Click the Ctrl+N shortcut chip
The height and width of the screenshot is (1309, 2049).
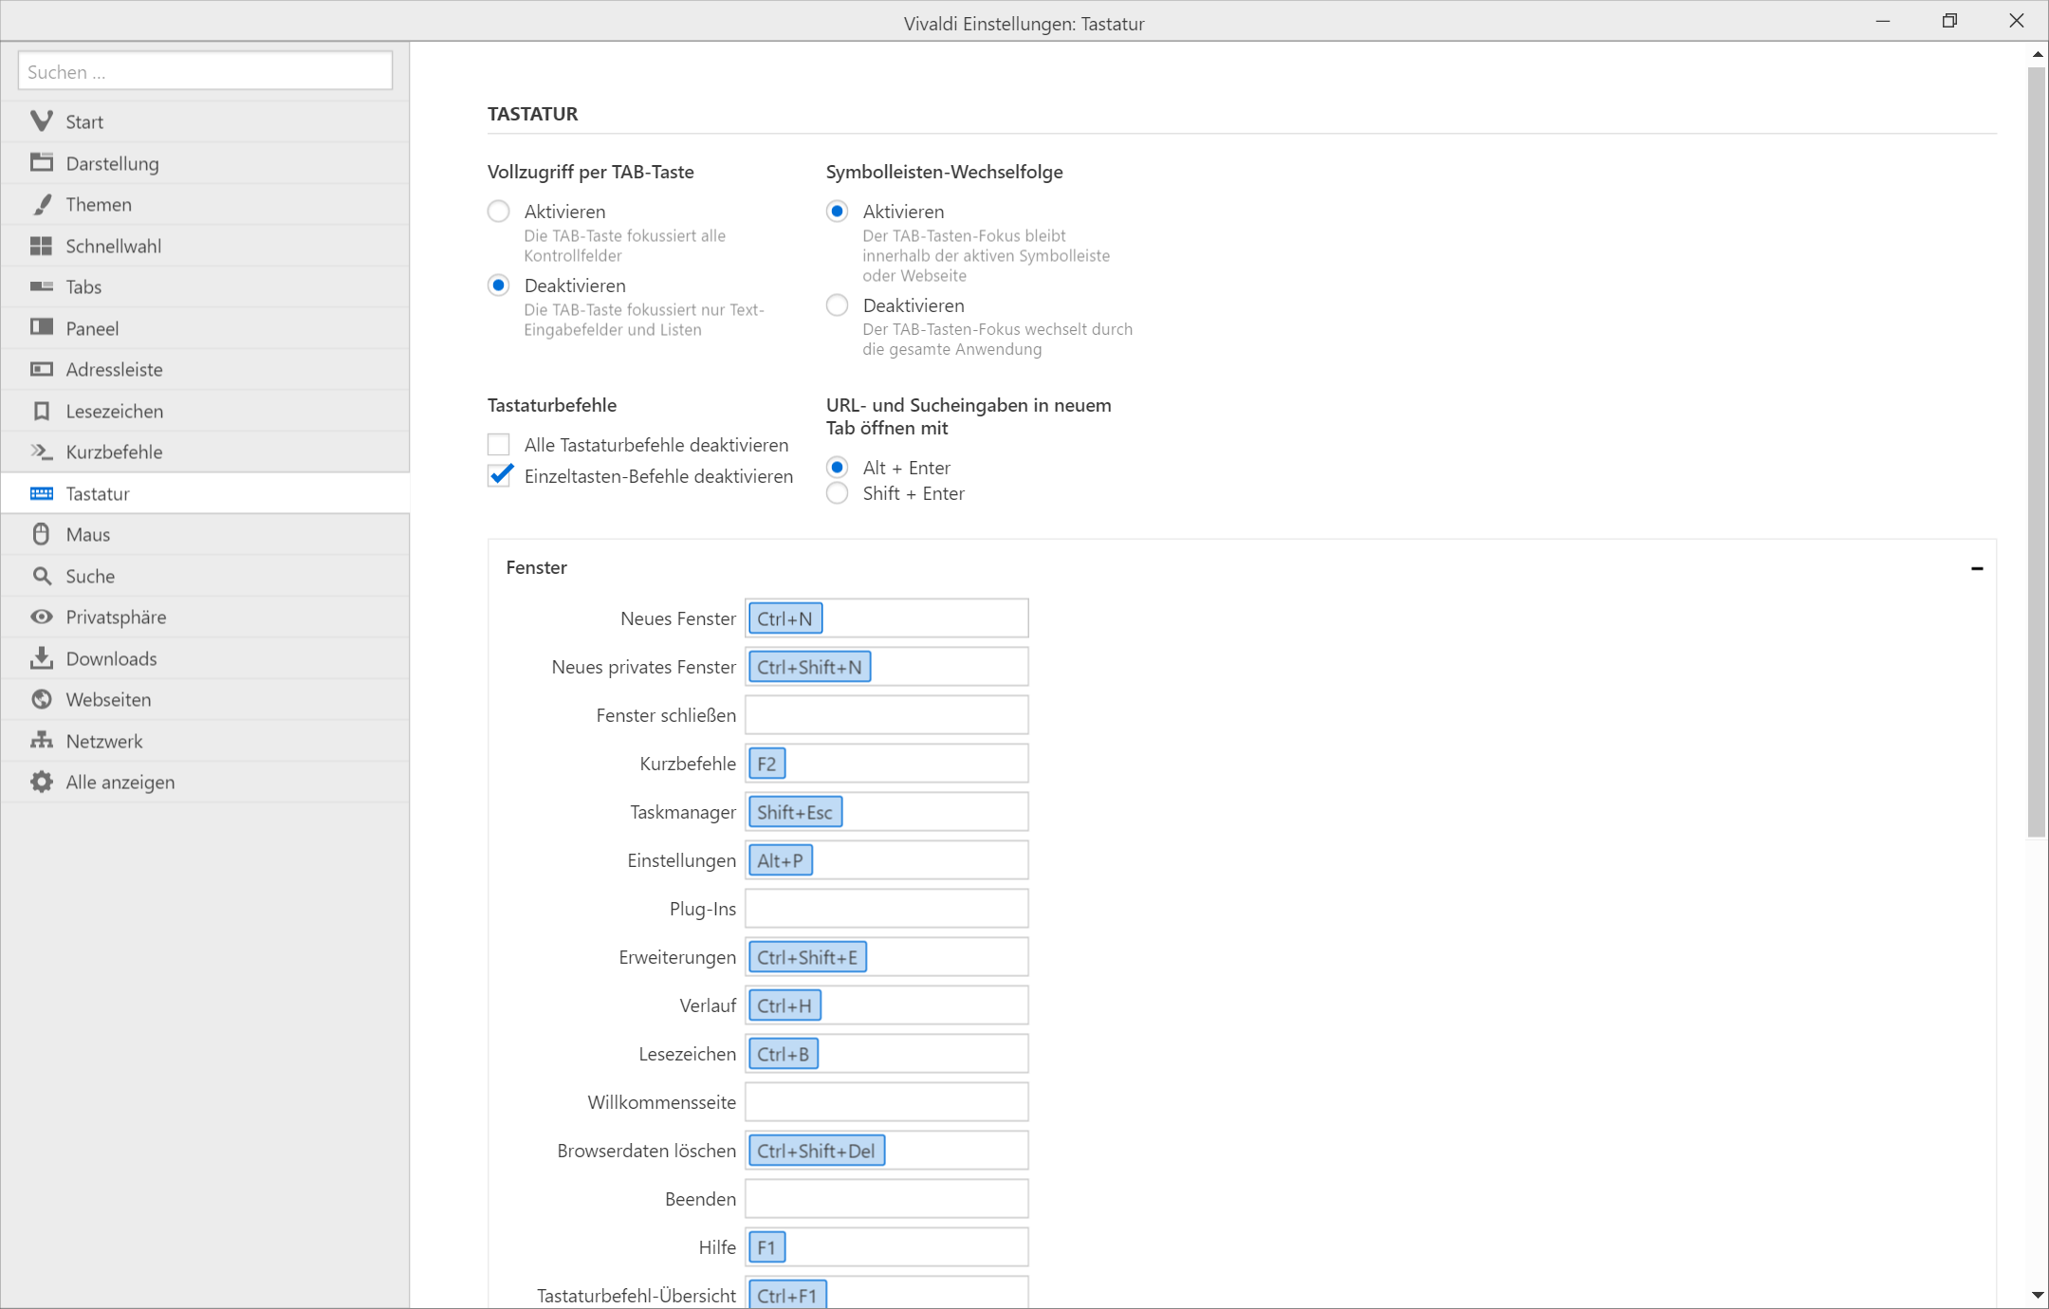point(785,618)
